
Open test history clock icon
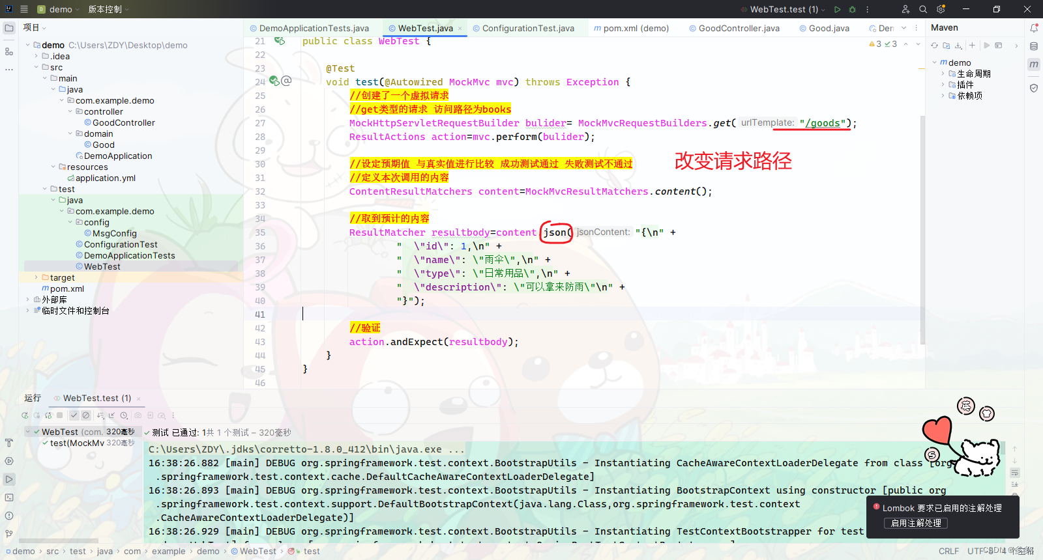click(x=124, y=415)
